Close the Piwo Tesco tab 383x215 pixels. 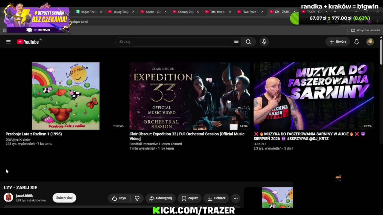(x=262, y=12)
